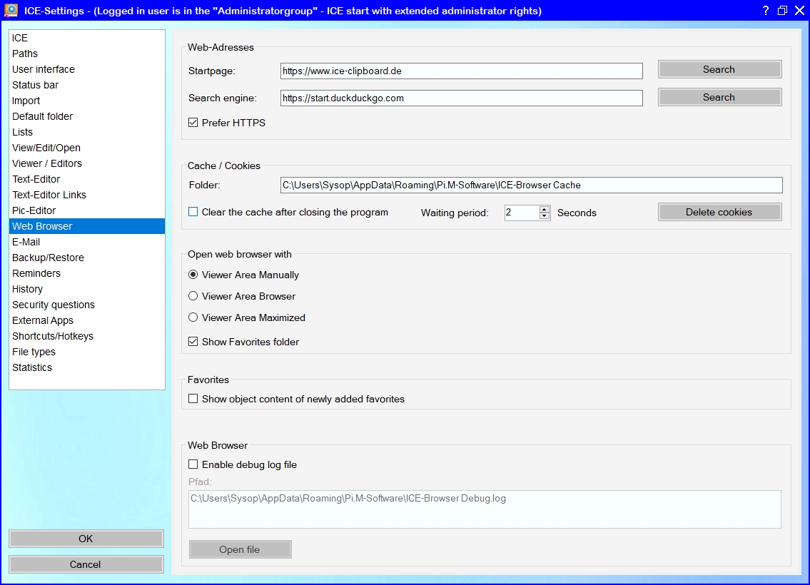Enable debug log file checkbox
Viewport: 810px width, 585px height.
click(x=193, y=464)
